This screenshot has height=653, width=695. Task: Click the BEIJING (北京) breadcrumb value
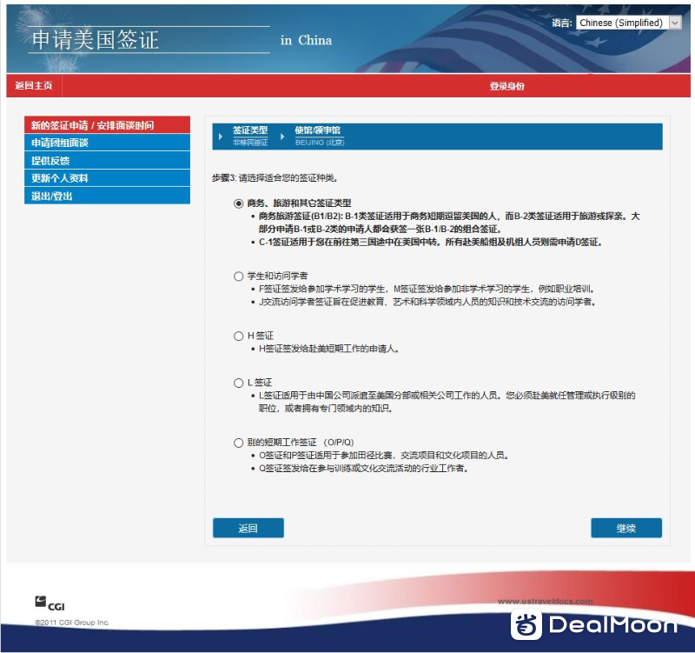pos(320,143)
